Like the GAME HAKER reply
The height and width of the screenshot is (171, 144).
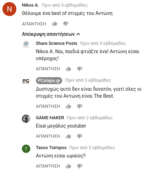click(x=69, y=136)
